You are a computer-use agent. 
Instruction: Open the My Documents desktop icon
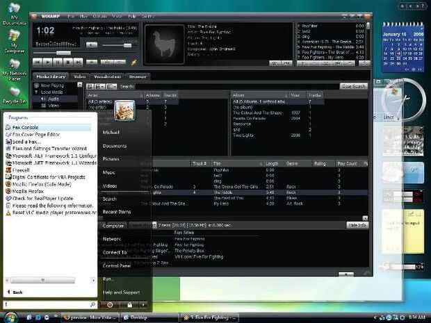tap(15, 15)
